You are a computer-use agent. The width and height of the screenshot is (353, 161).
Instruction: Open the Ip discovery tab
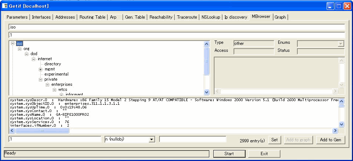tap(236, 17)
